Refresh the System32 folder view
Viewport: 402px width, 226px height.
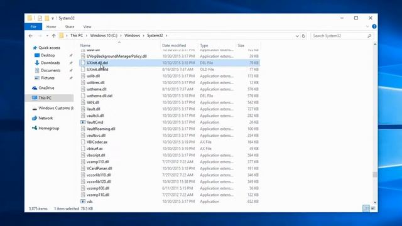pos(303,36)
